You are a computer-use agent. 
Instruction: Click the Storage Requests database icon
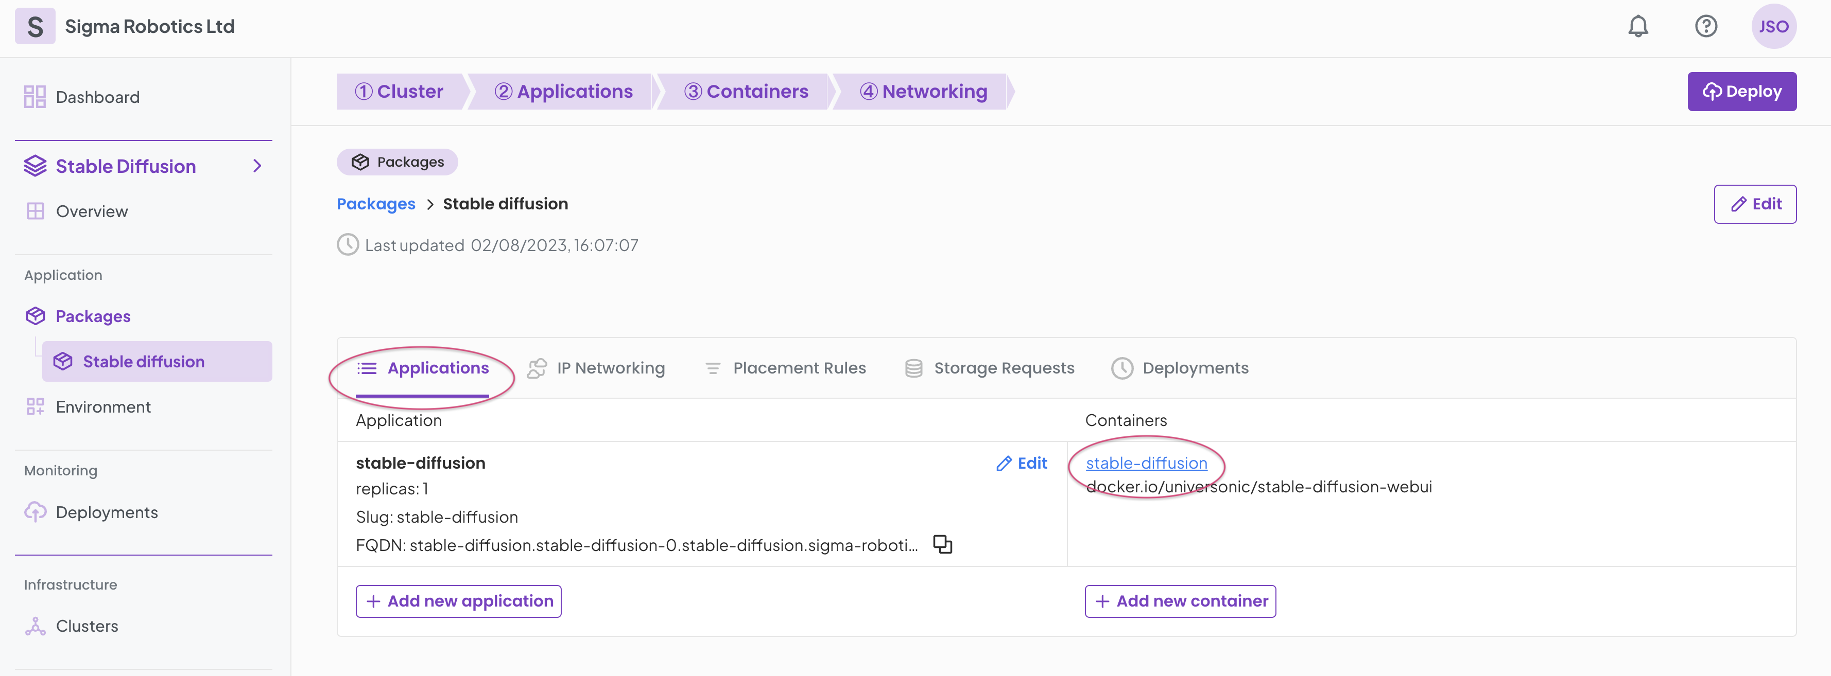[x=914, y=368]
